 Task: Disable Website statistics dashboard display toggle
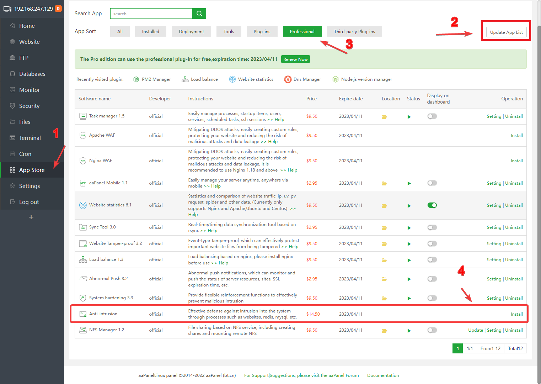[432, 205]
